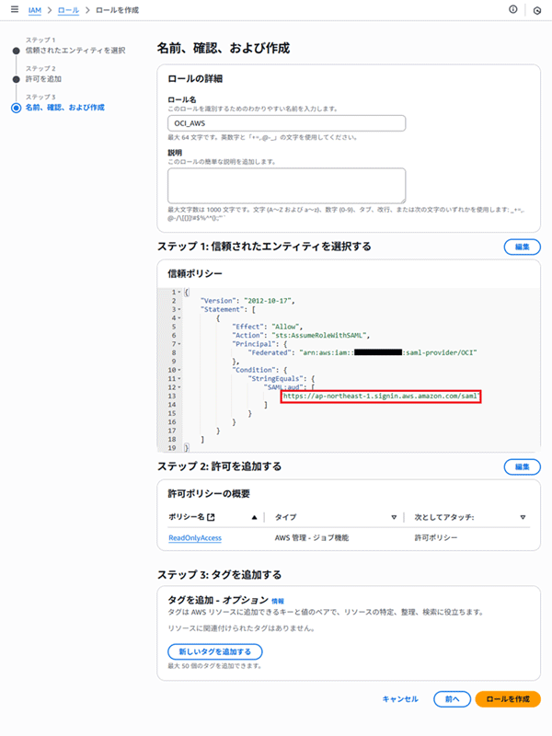Collapse the JSON fold arrow on line 1
Image resolution: width=552 pixels, height=736 pixels.
[179, 292]
